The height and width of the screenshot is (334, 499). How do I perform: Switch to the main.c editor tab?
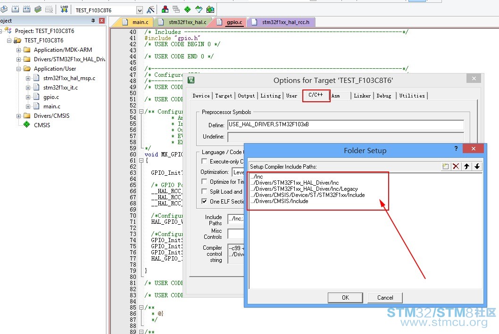(x=136, y=22)
